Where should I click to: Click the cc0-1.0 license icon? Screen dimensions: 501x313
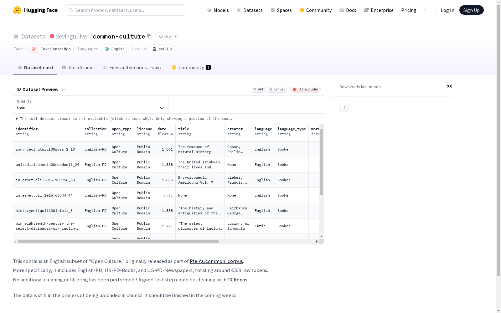point(154,49)
